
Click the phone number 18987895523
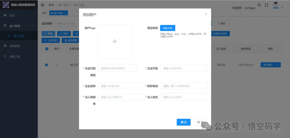point(246,65)
